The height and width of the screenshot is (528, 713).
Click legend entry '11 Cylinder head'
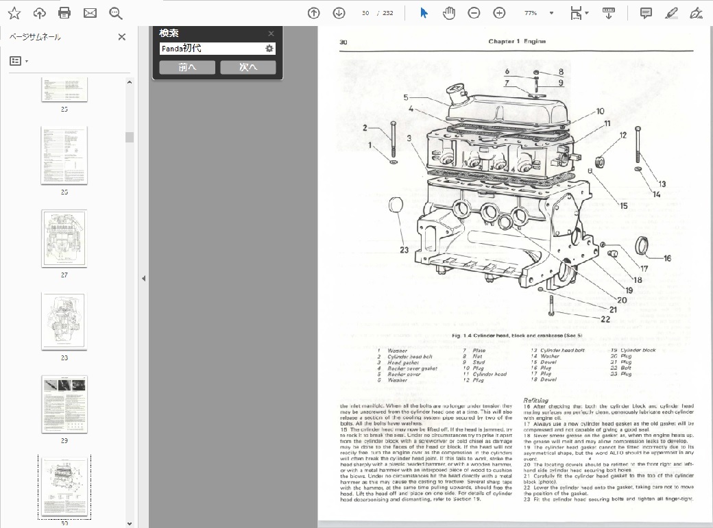pos(485,374)
